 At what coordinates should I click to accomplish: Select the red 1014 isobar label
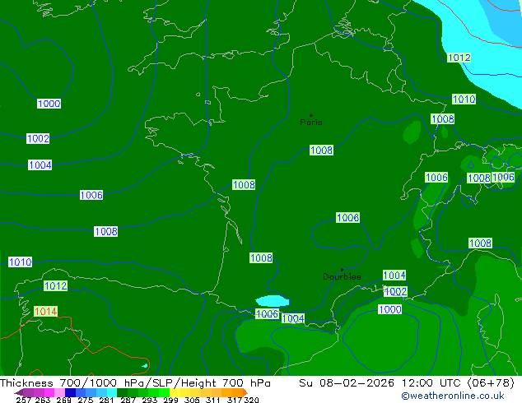[45, 312]
